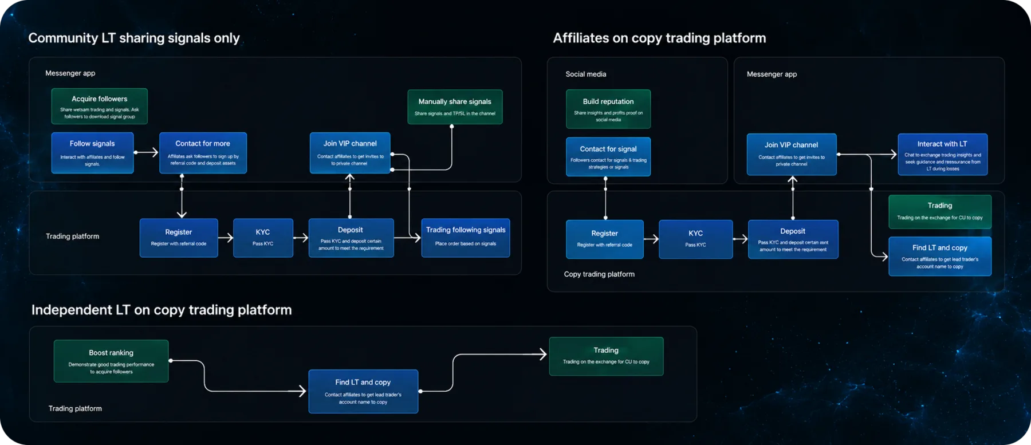This screenshot has height=445, width=1031.
Task: Select the 'Contact for signal' box
Action: [x=608, y=156]
